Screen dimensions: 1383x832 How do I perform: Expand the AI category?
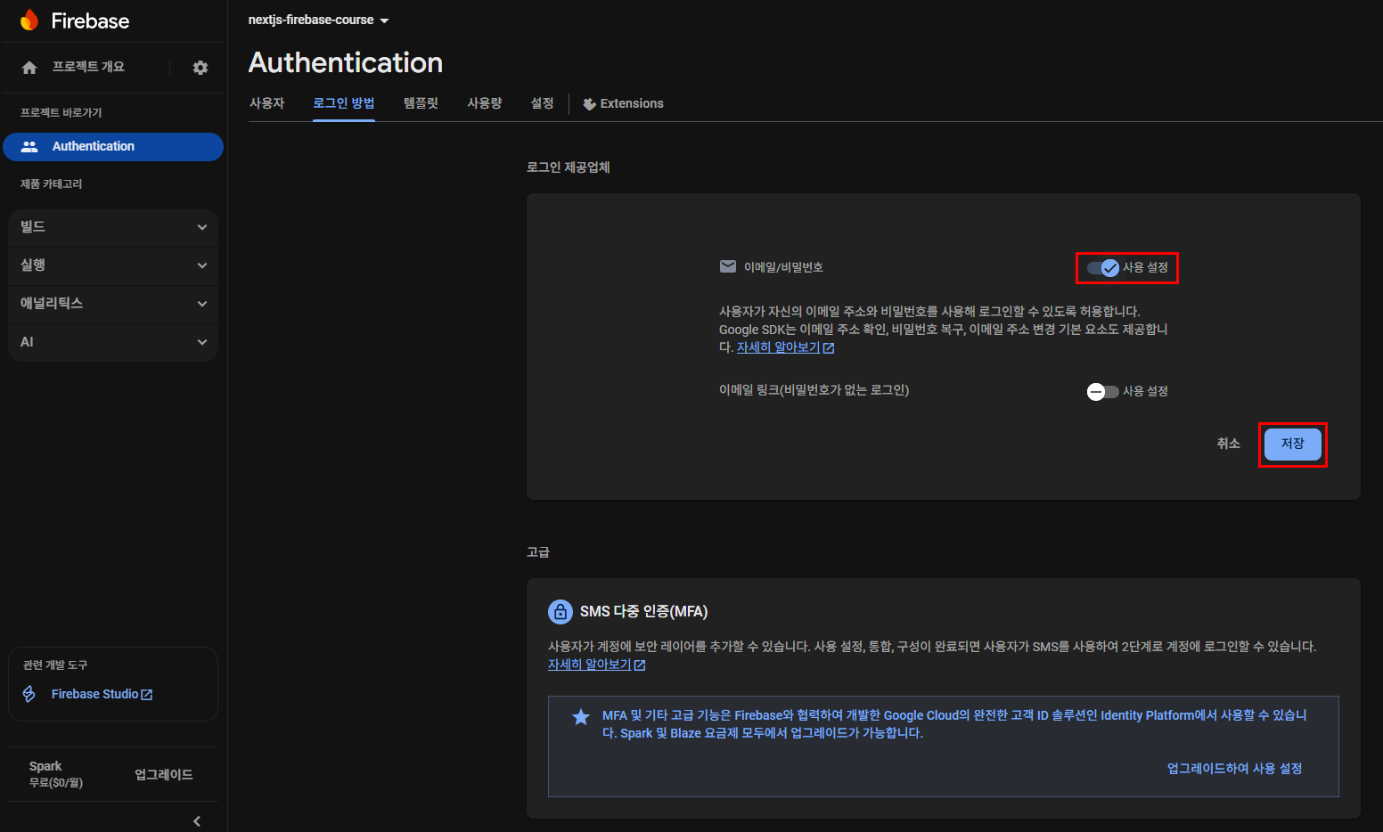click(113, 342)
